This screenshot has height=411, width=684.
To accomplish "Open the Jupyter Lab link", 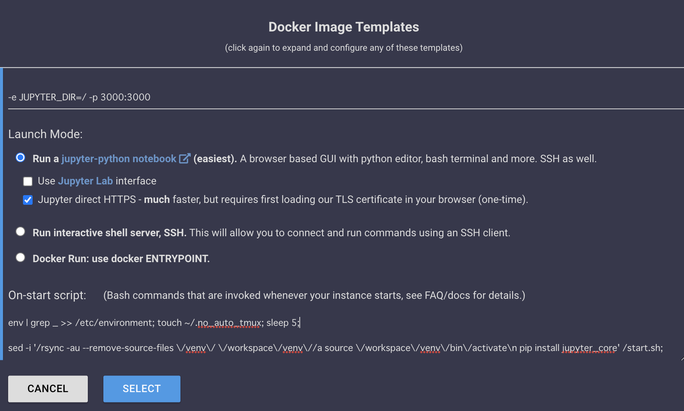I will point(86,181).
